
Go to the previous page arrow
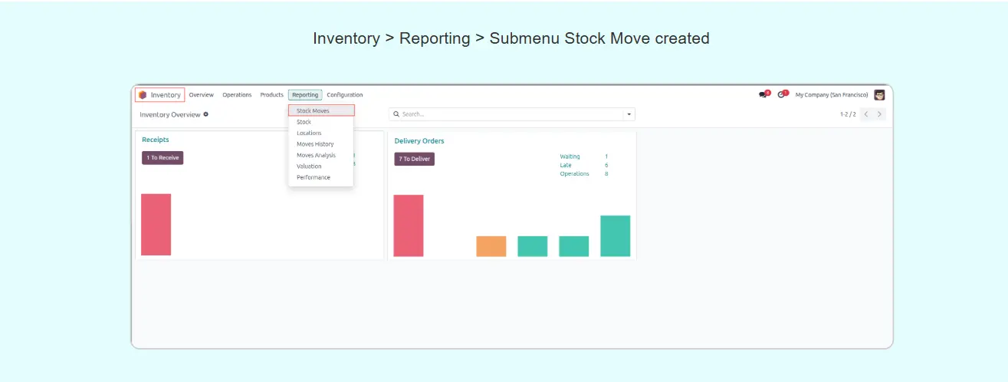tap(865, 114)
